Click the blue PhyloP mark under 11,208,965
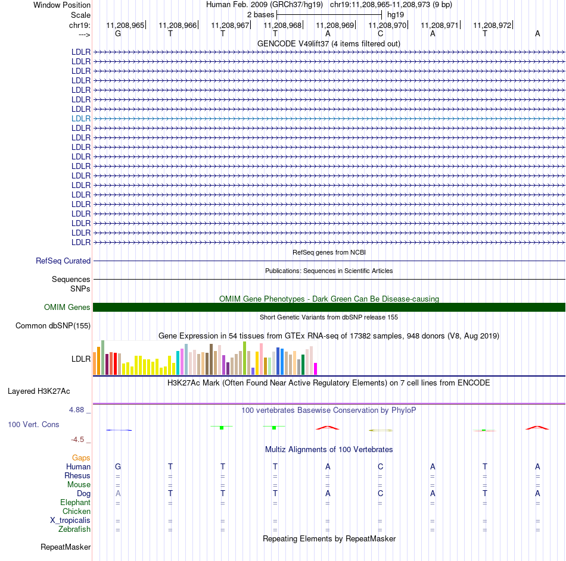Screen dimensions: 566x561 click(x=119, y=430)
